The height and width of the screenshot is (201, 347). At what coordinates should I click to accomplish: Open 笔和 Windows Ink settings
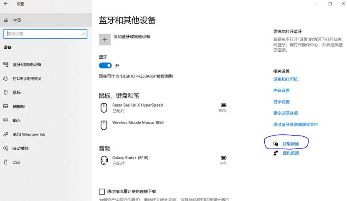click(x=29, y=134)
